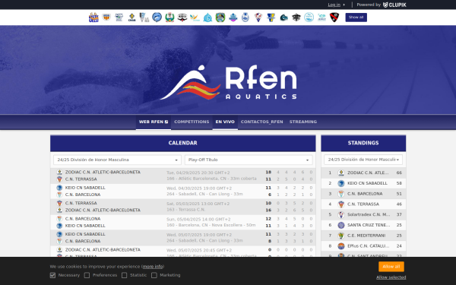Toggle the Necessary cookies checkbox
Image resolution: width=456 pixels, height=285 pixels.
(x=52, y=275)
